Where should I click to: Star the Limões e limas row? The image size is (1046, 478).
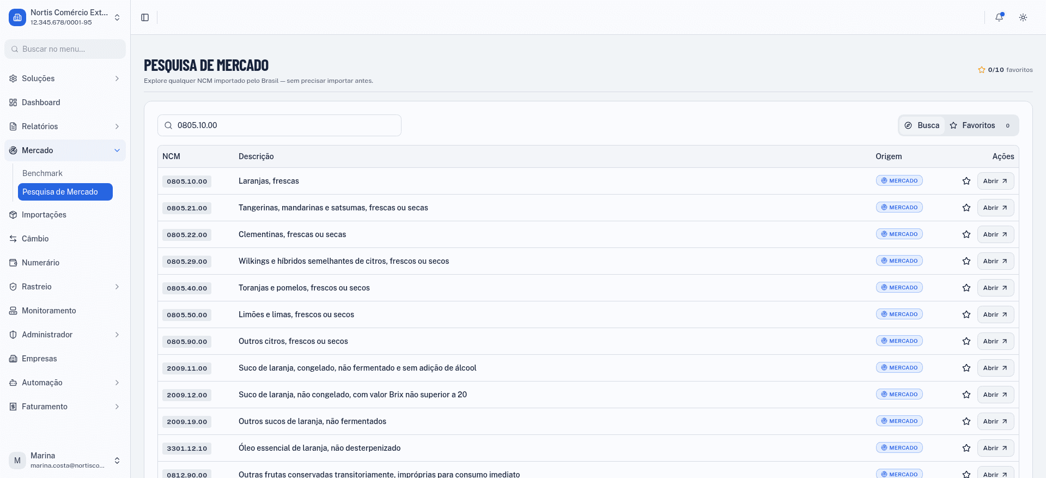966,314
